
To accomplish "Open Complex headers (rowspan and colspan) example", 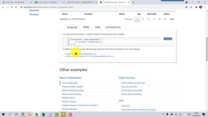I will 80,105.
